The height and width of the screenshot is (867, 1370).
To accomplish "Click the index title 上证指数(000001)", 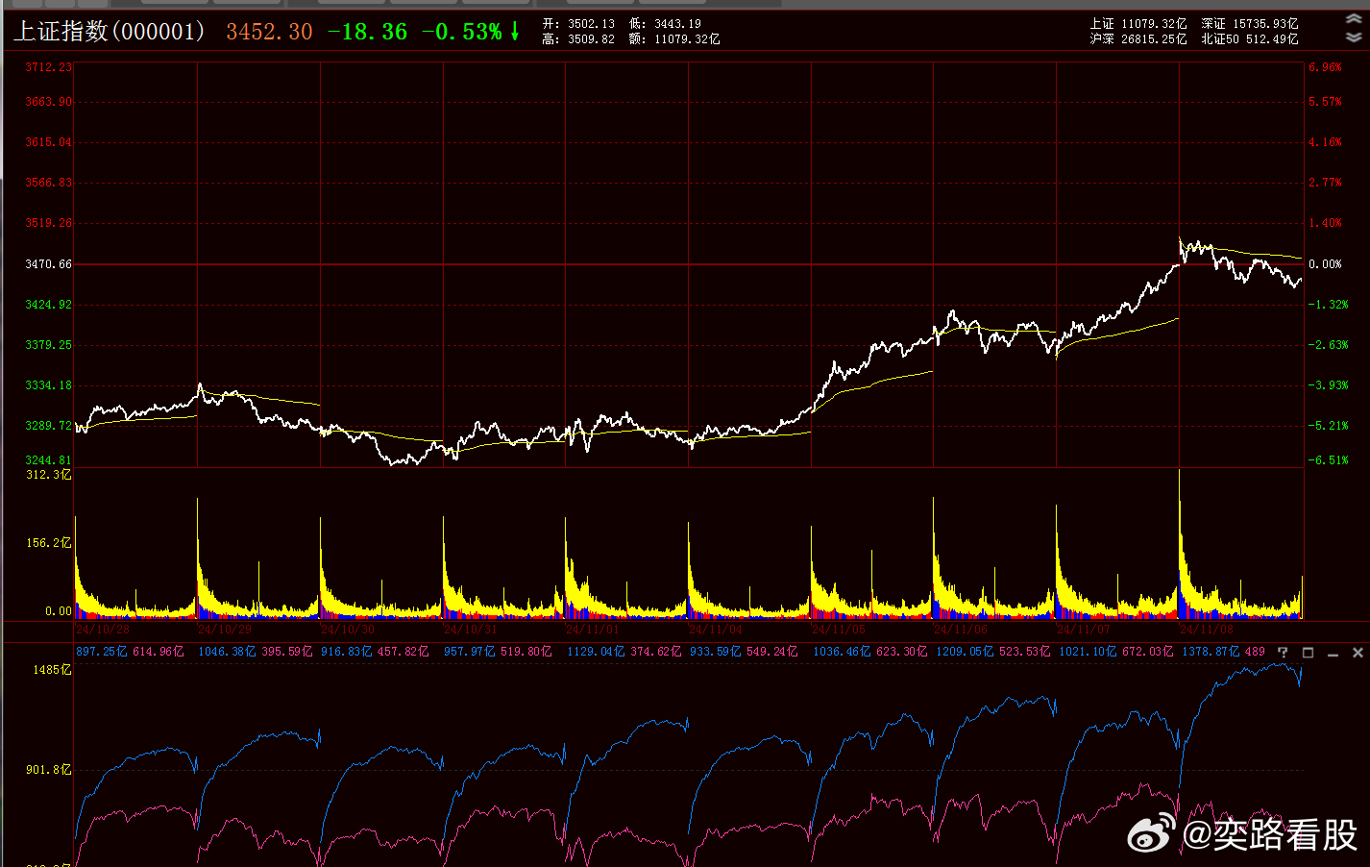I will [110, 32].
